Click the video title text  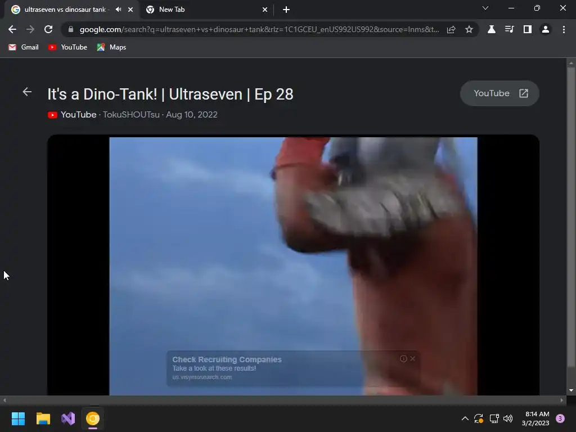170,94
